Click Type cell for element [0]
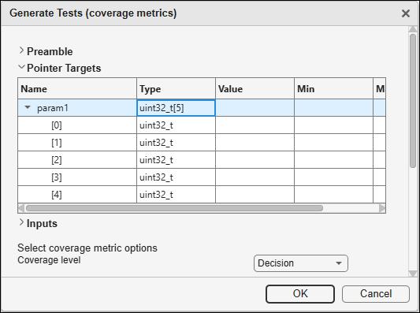420x313 pixels. tap(176, 125)
